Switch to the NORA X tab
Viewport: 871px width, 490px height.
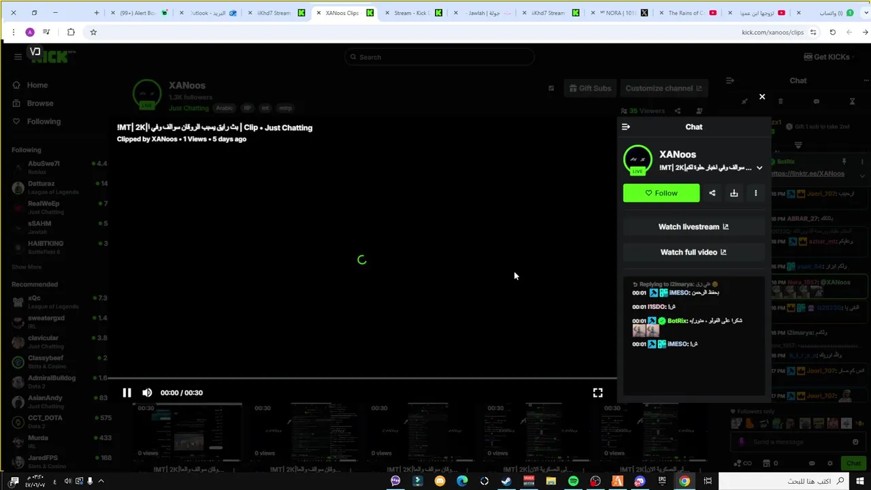(x=618, y=13)
